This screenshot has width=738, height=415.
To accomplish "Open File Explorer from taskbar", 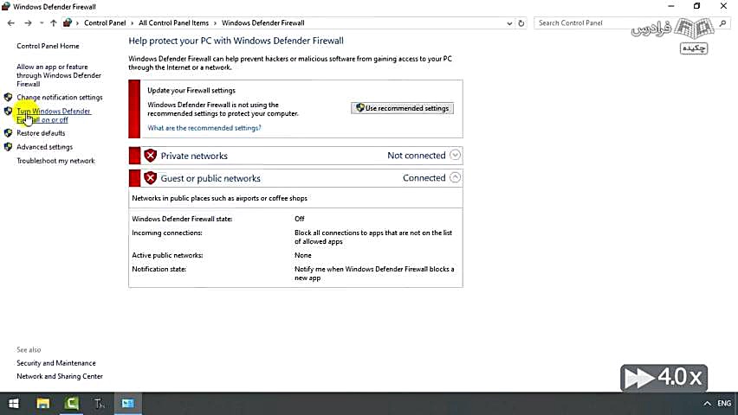I will coord(43,403).
